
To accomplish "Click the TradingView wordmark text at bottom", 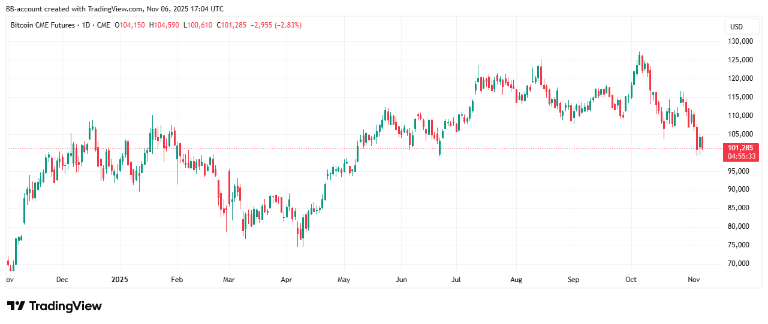I will 65,306.
